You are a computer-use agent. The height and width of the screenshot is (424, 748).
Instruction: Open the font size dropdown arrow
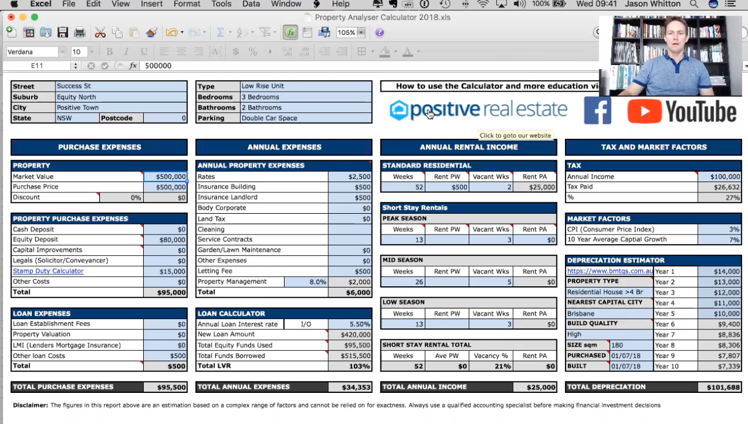[91, 52]
